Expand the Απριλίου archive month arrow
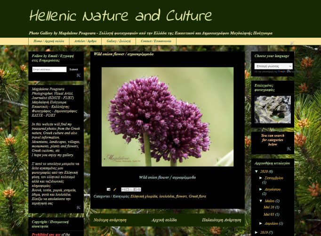Image resolution: width=321 pixels, height=236 pixels. [261, 223]
